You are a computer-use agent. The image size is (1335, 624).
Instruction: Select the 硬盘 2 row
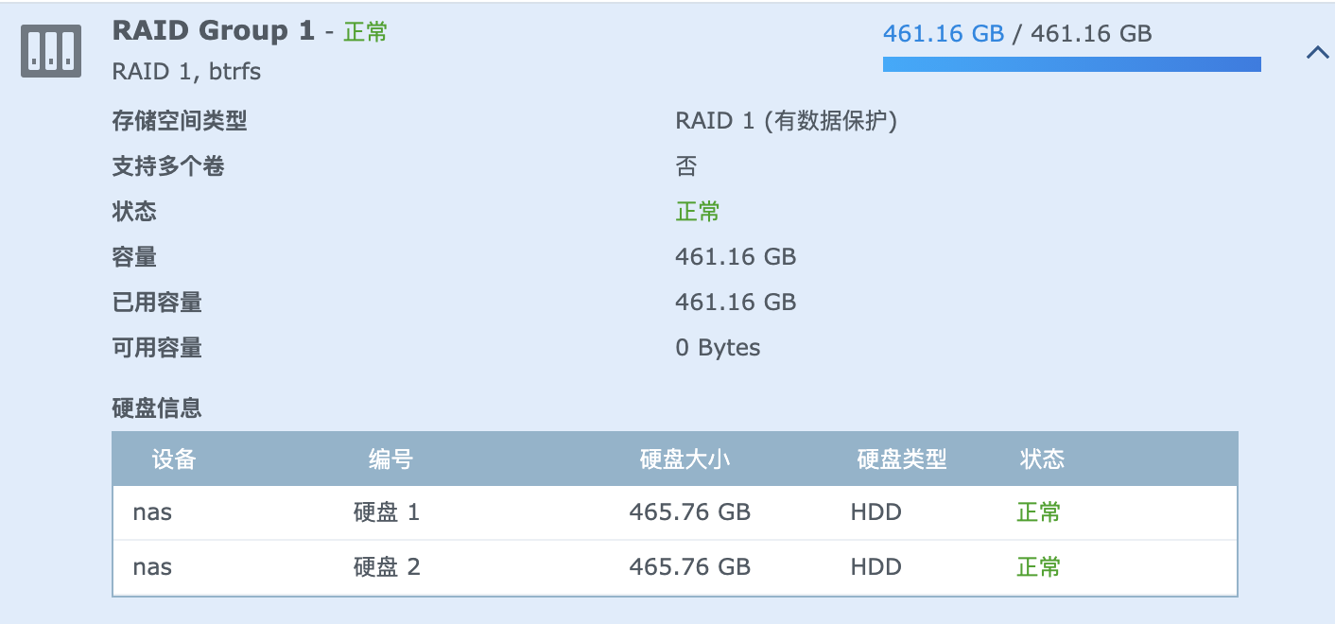(x=386, y=567)
